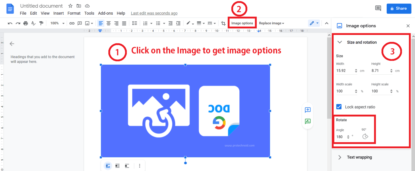The width and height of the screenshot is (415, 171).
Task: Rotate image 90° clockwise
Action: click(365, 136)
